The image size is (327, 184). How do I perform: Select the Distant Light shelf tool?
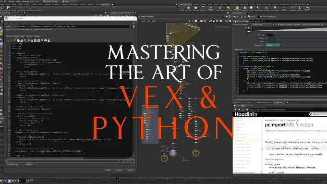tap(229, 8)
